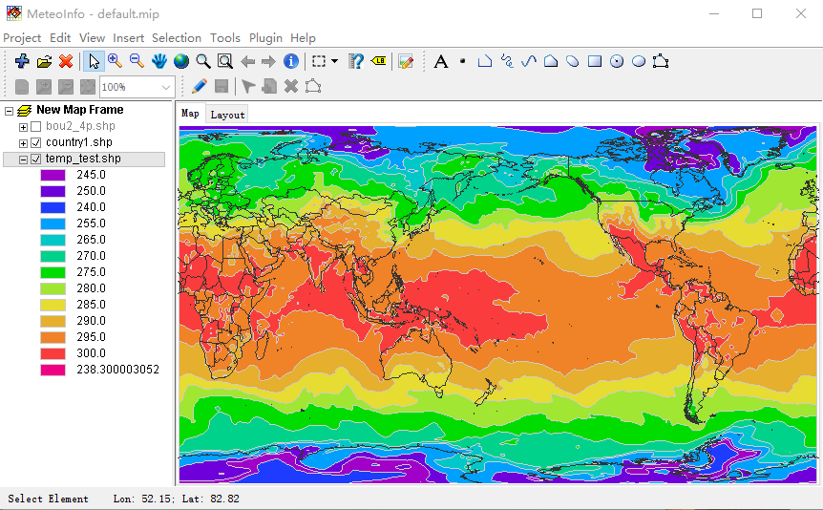Uncheck the country1.shp layer
This screenshot has width=823, height=510.
point(36,143)
